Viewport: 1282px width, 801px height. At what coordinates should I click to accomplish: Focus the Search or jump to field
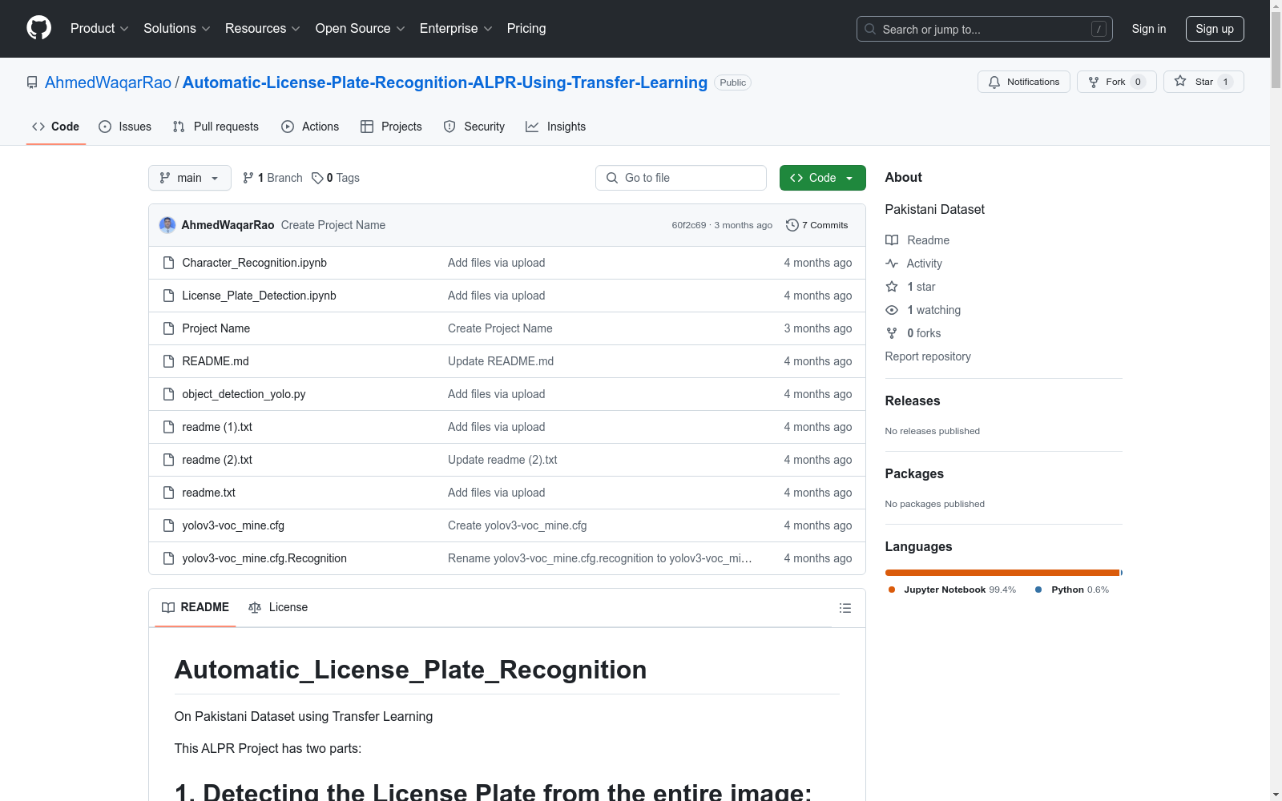pos(985,29)
